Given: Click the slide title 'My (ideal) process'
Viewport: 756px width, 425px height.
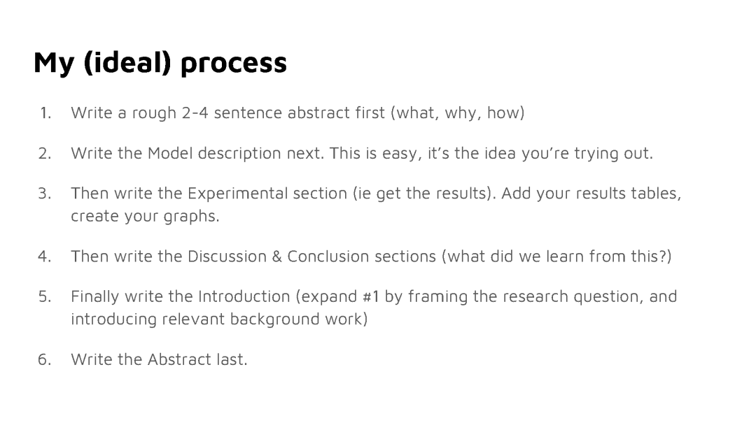Looking at the screenshot, I should [160, 63].
